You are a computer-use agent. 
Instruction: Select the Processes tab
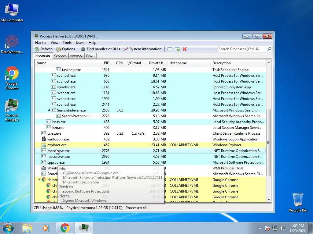(43, 55)
